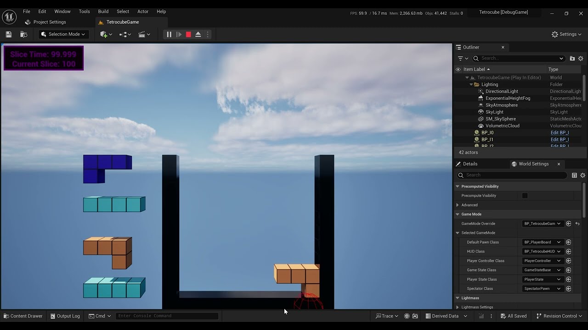The width and height of the screenshot is (588, 330).
Task: Open the Help menu
Action: pyautogui.click(x=161, y=11)
